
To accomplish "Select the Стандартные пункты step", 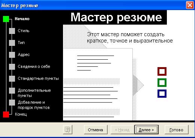I will point(38,78).
